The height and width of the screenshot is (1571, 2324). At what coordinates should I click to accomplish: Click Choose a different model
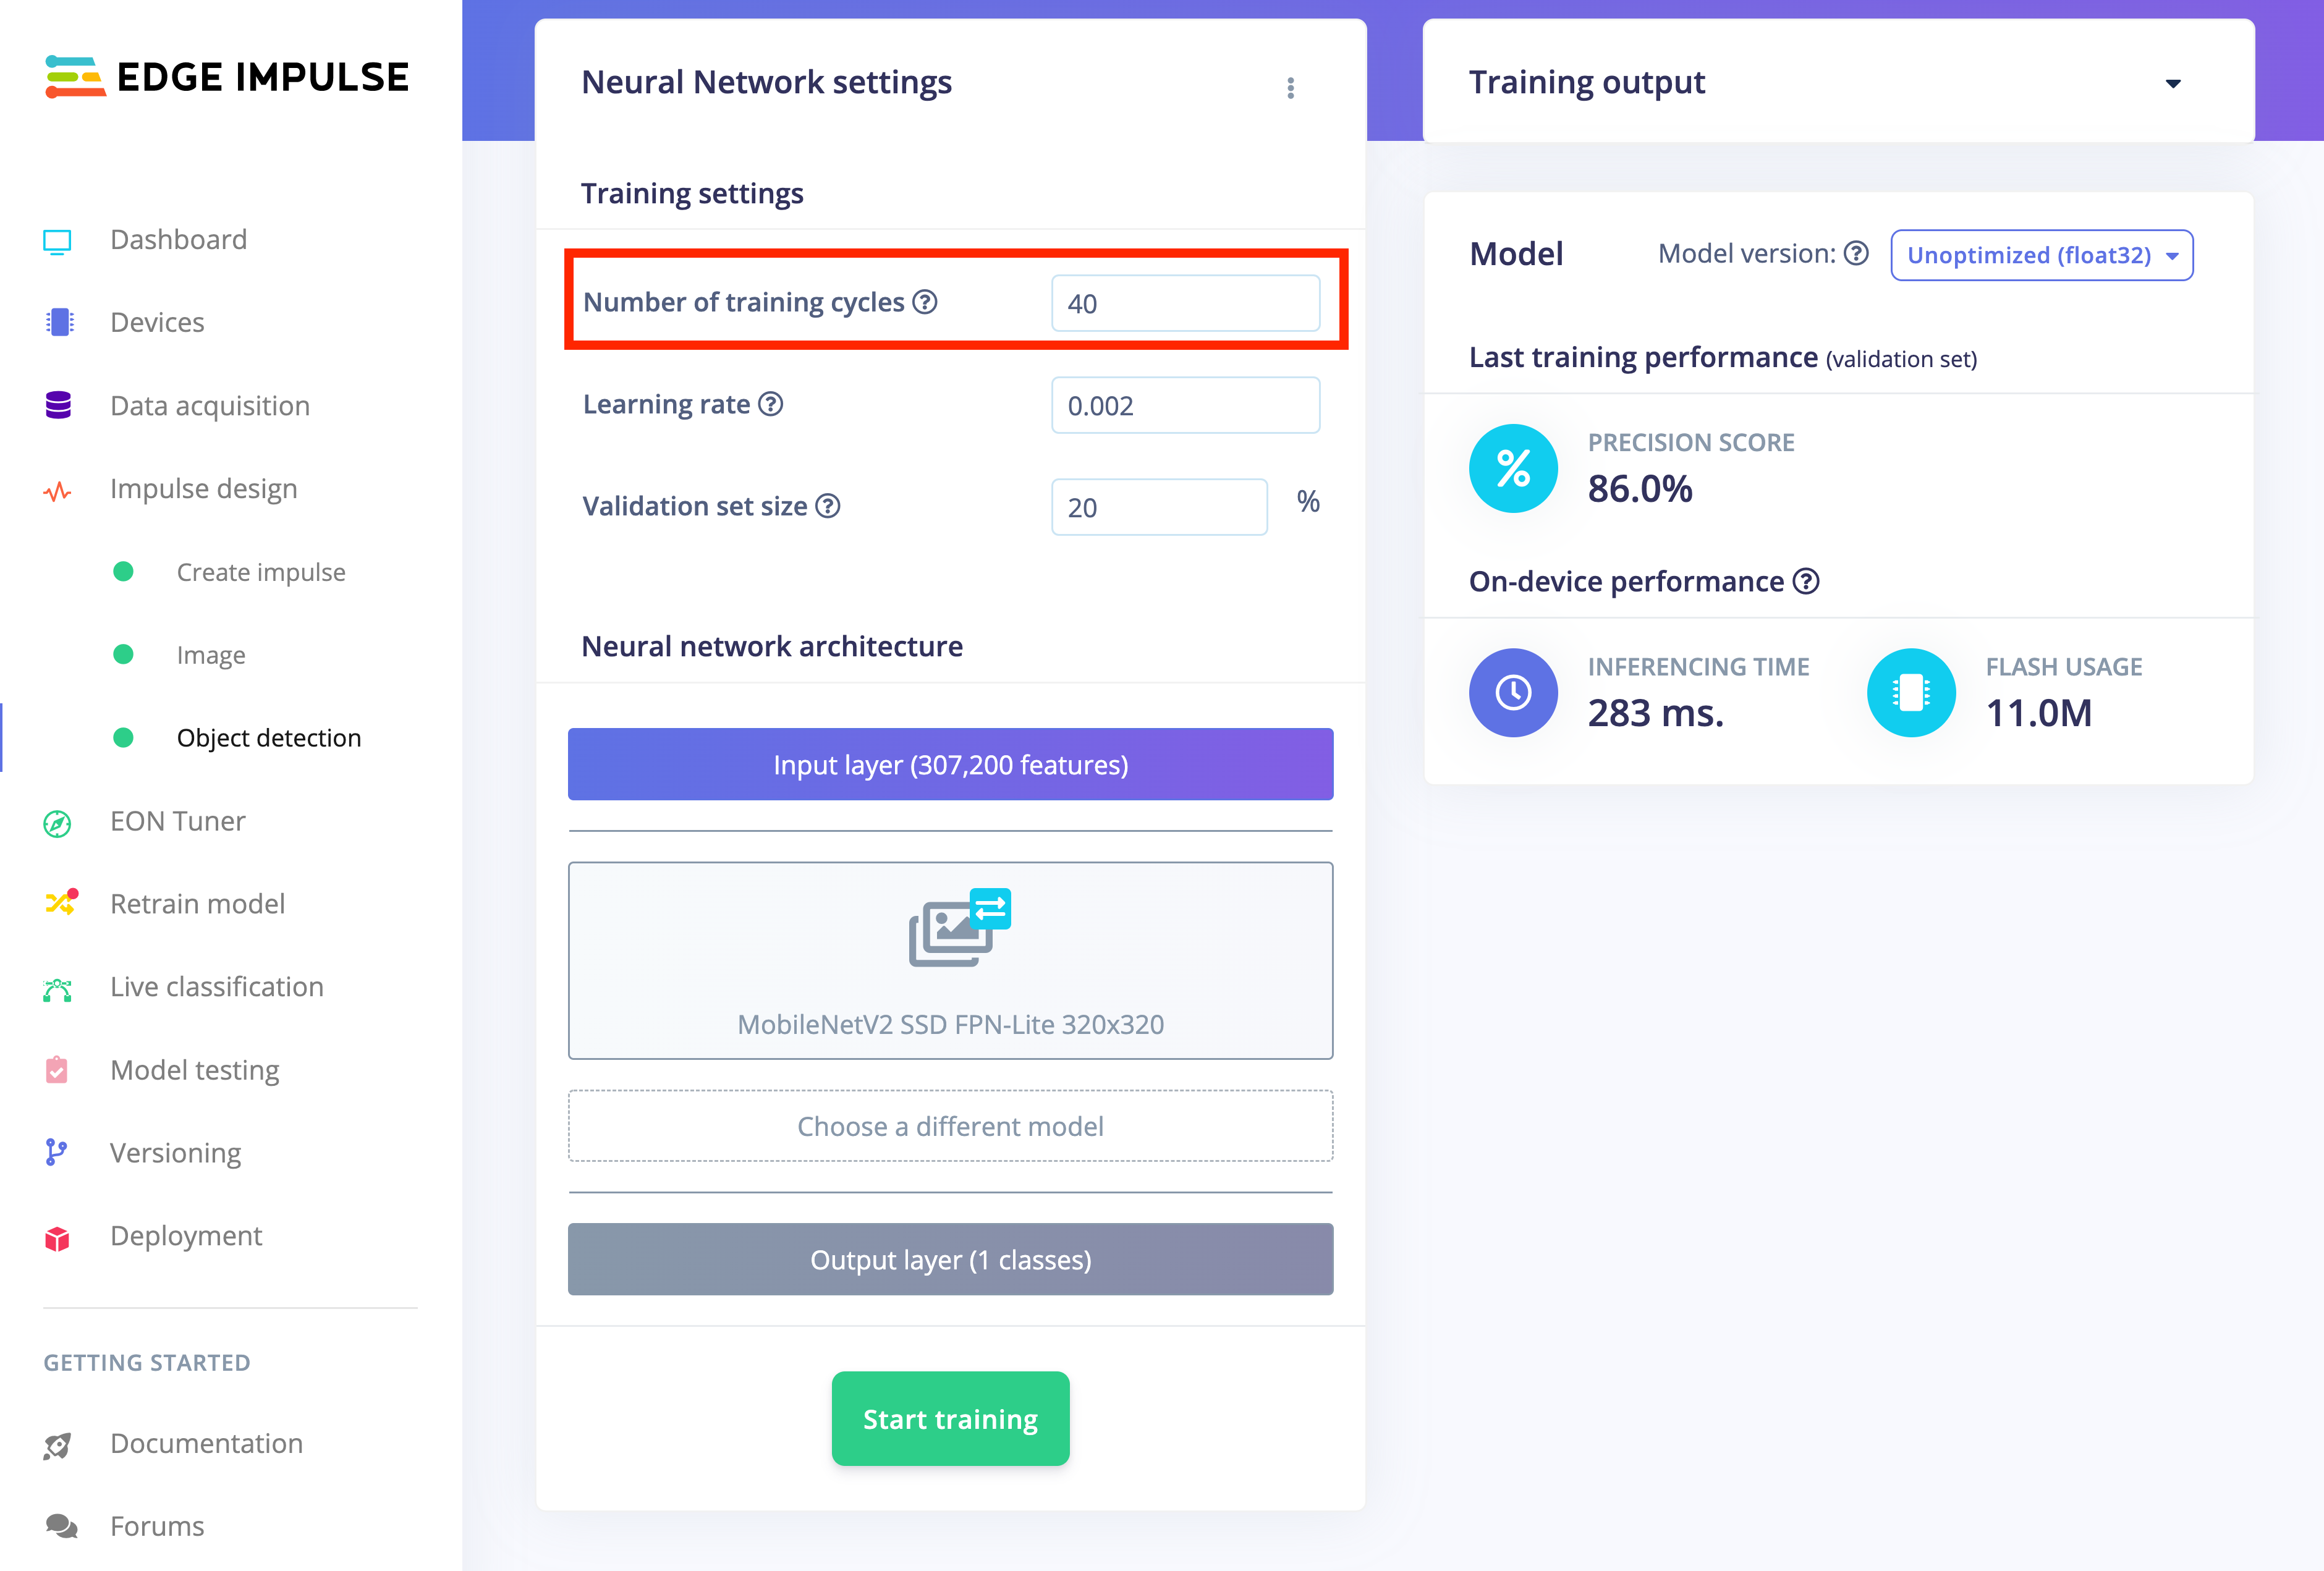[x=950, y=1126]
